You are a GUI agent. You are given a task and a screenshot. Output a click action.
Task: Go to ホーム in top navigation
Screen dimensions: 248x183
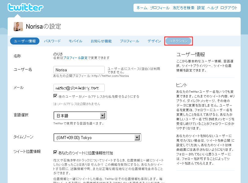pos(142,8)
